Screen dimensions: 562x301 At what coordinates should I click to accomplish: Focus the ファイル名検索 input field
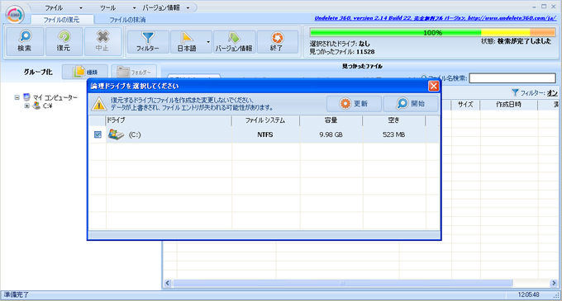click(x=512, y=78)
